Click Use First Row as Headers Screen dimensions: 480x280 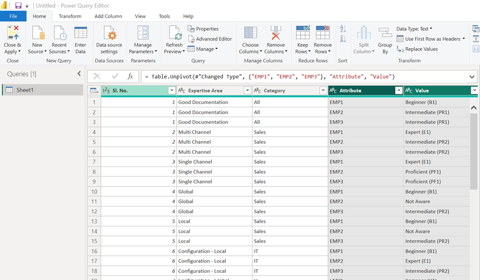[430, 39]
